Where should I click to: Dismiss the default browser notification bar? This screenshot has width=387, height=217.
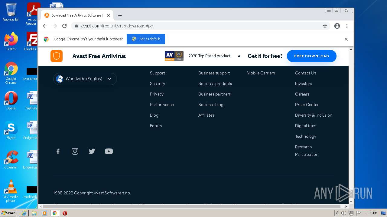346,39
